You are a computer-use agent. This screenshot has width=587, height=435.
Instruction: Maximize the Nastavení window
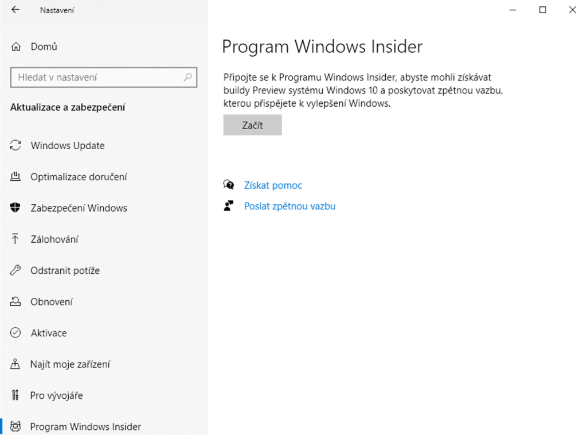coord(543,10)
